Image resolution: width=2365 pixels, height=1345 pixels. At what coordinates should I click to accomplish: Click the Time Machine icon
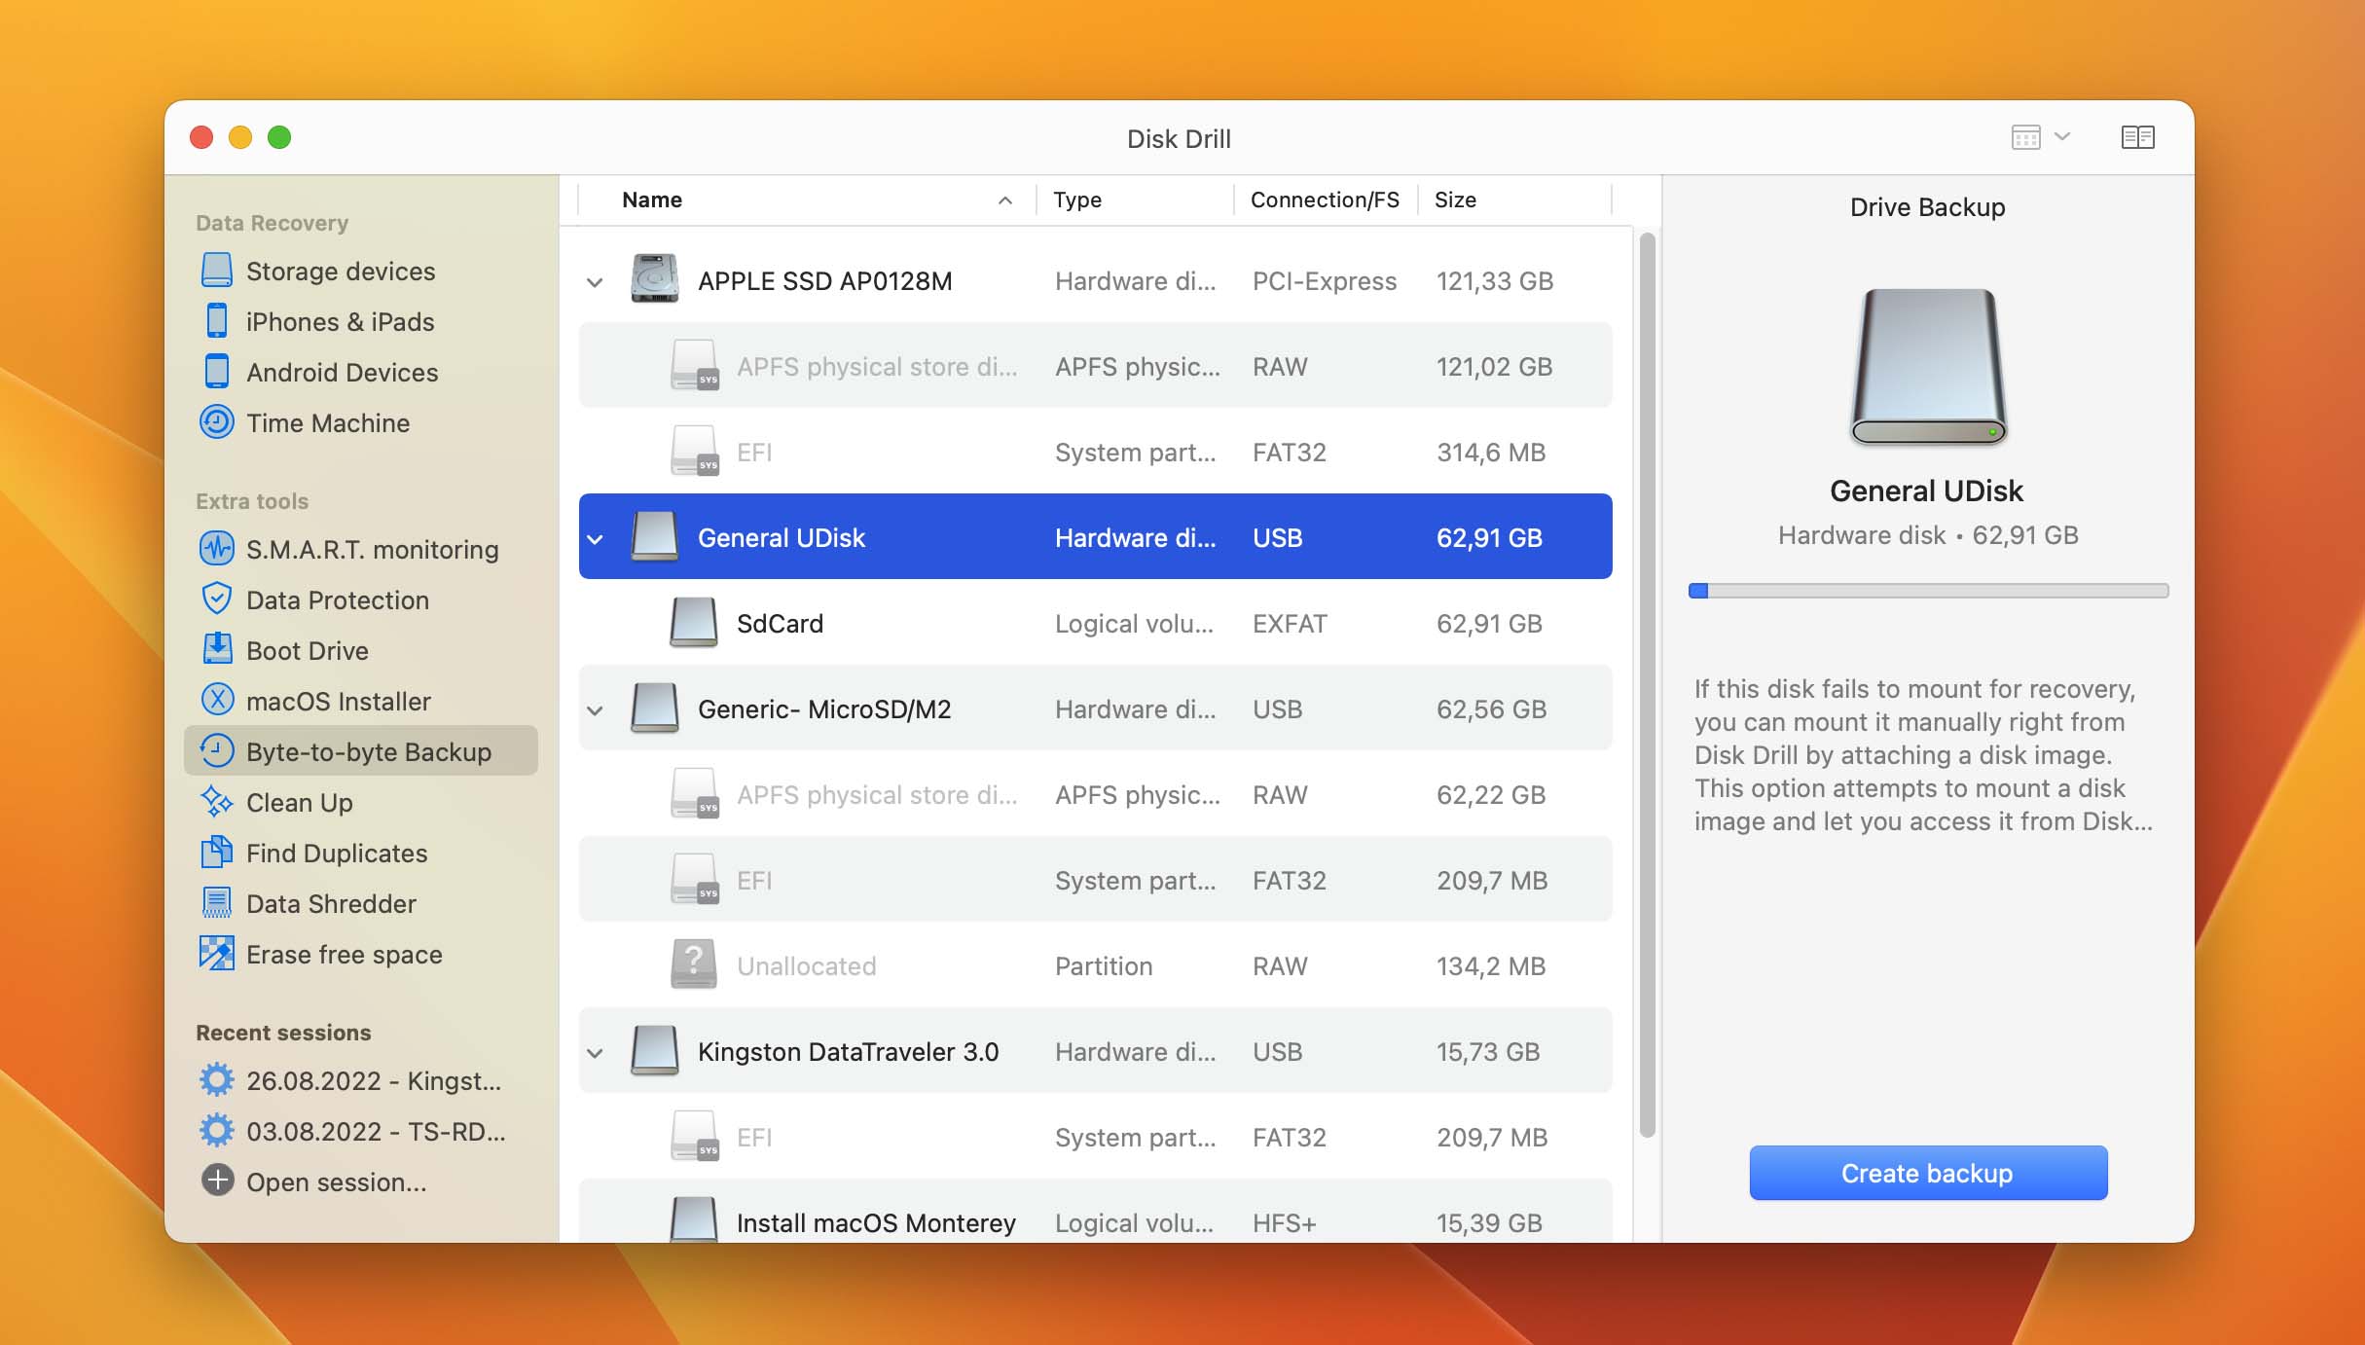217,421
